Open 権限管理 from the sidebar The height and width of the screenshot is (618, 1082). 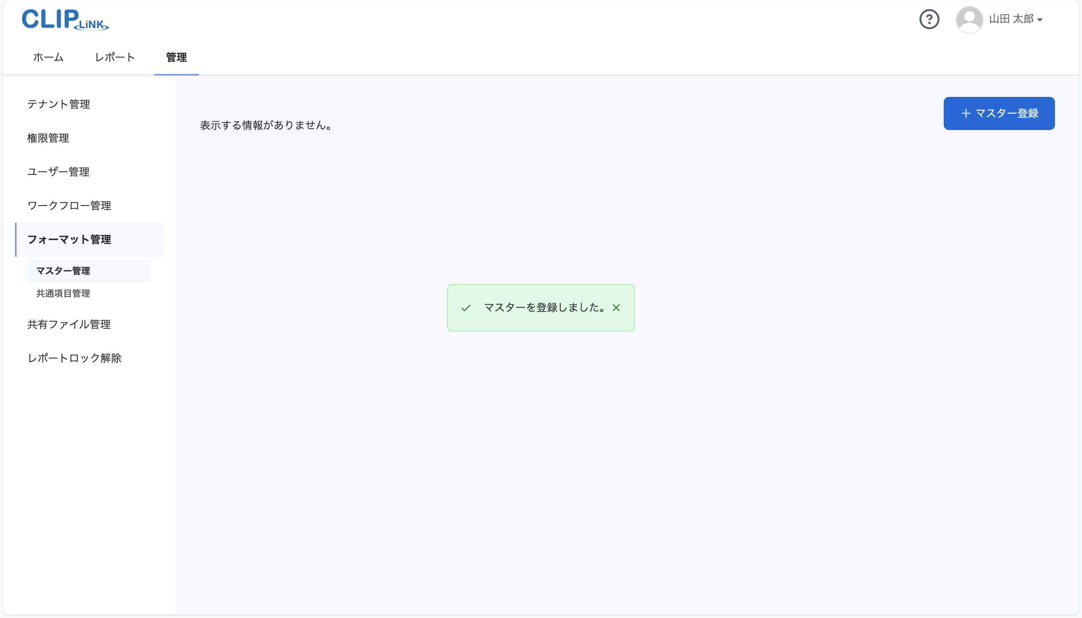48,138
